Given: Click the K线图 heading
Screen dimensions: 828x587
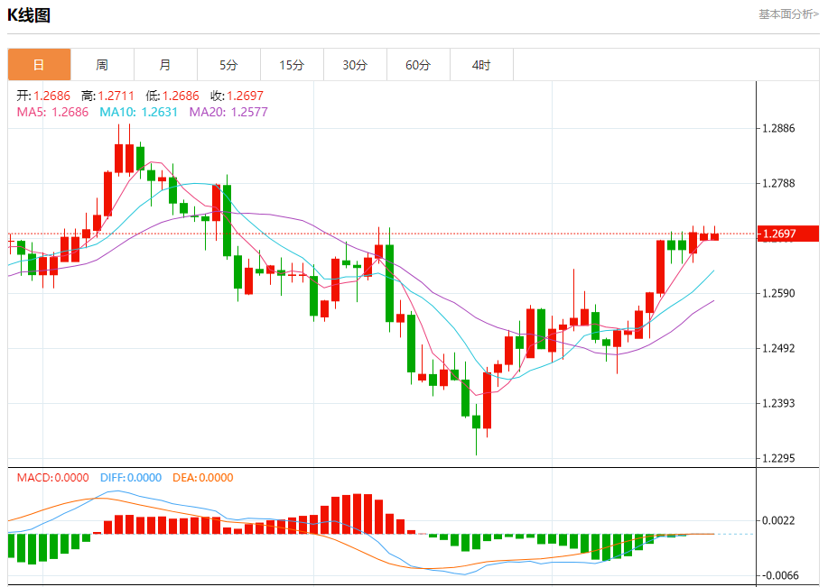Looking at the screenshot, I should click(29, 14).
